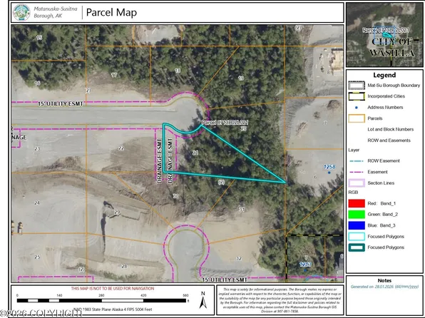Open the City of Wasilla inset overview map
The width and height of the screenshot is (425, 318).
tap(384, 34)
